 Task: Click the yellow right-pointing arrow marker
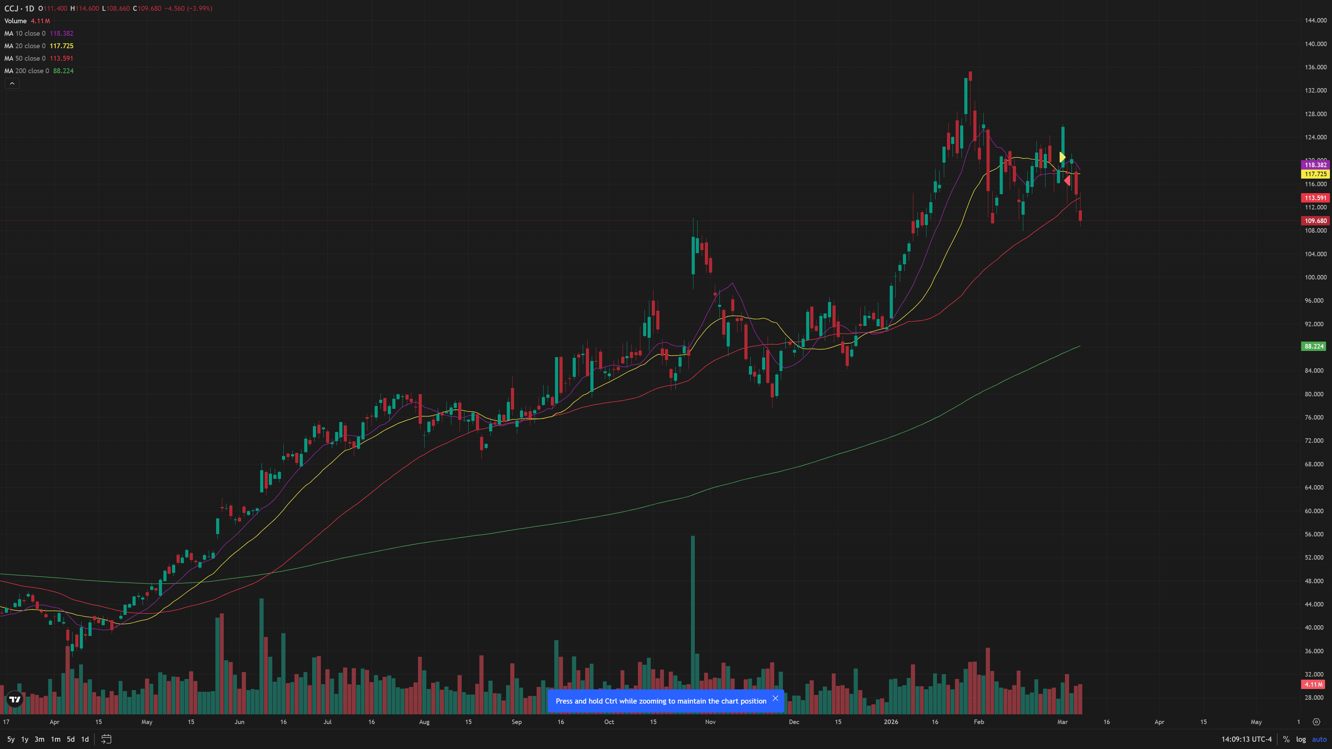pyautogui.click(x=1062, y=157)
